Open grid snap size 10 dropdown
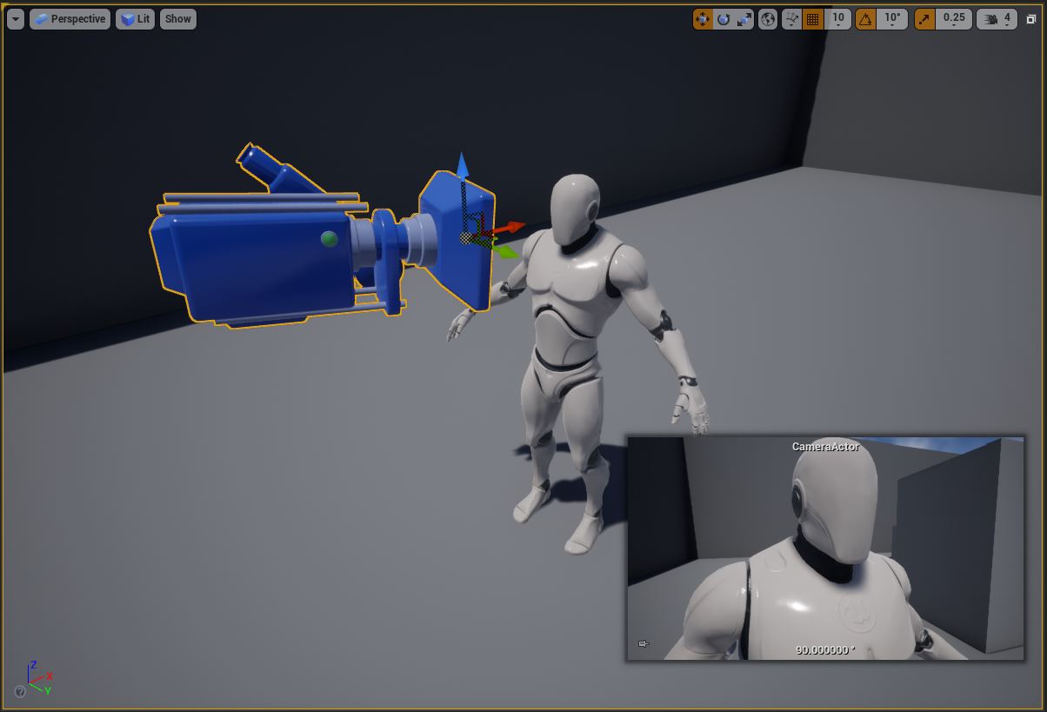Image resolution: width=1047 pixels, height=712 pixels. (x=838, y=19)
